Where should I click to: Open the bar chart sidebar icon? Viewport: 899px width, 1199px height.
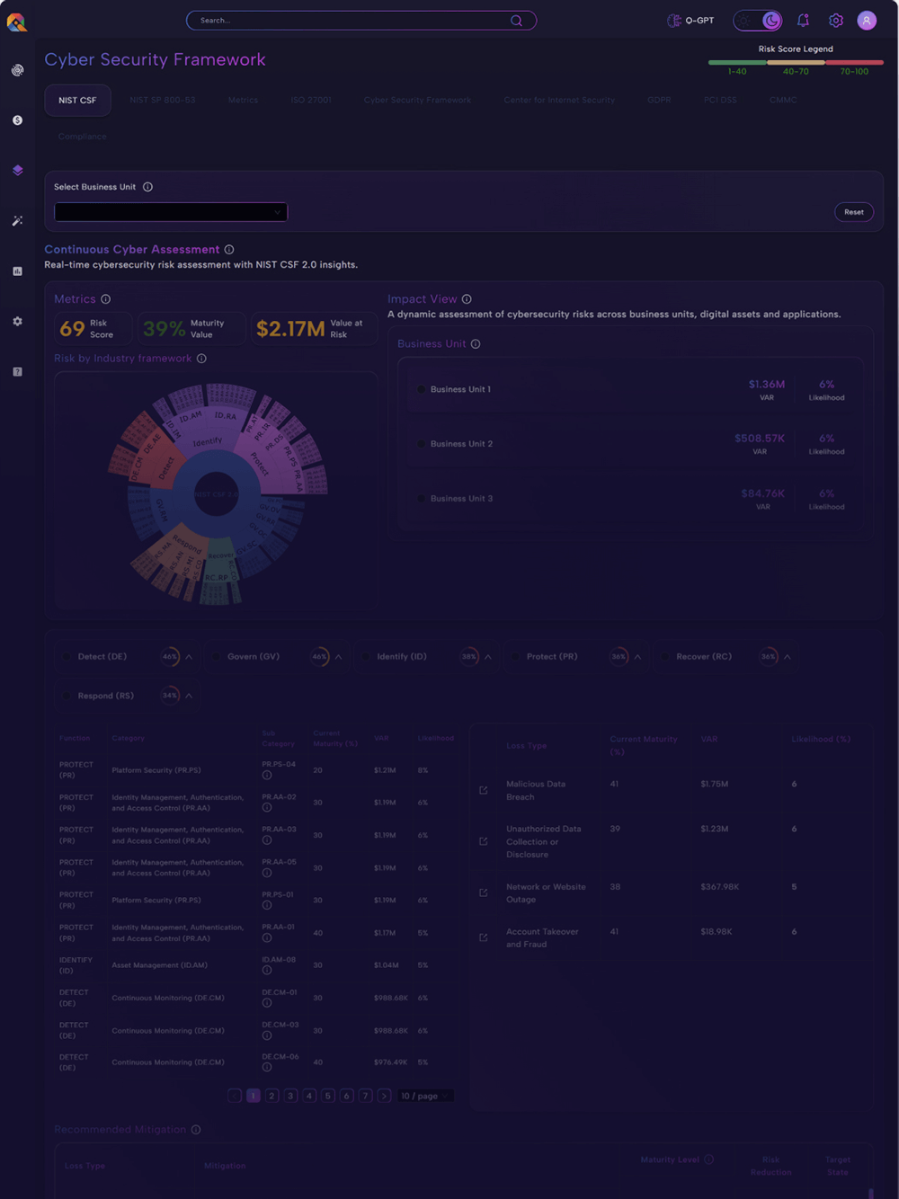(x=17, y=271)
